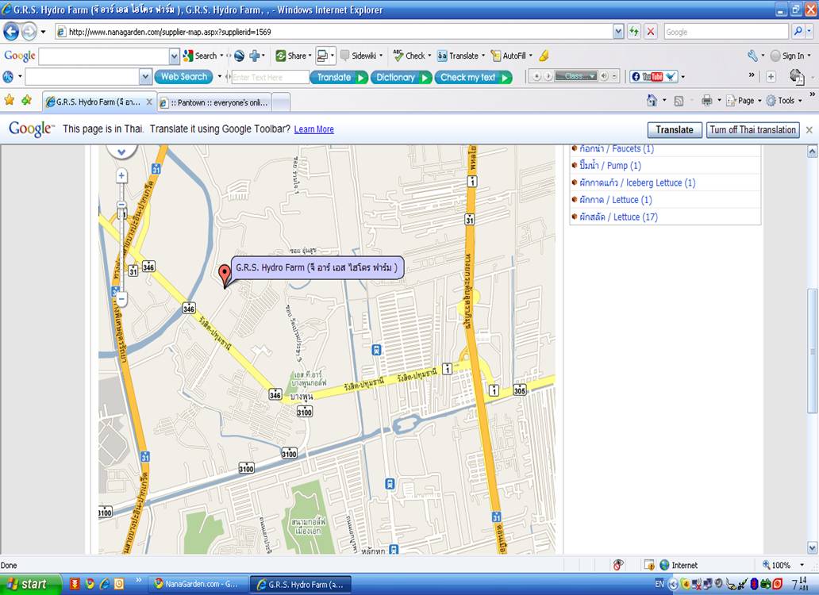Expand the address bar URL dropdown
This screenshot has width=819, height=595.
(618, 32)
